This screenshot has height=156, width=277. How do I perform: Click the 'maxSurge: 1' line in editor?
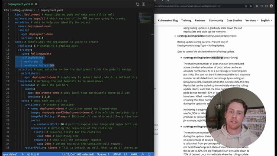click(x=33, y=62)
